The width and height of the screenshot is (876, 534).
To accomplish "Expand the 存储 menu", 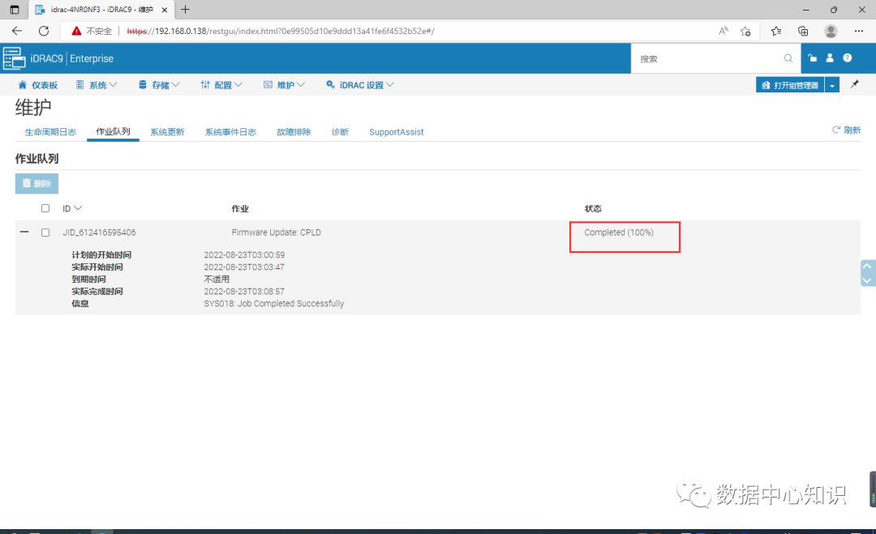I will pyautogui.click(x=159, y=85).
